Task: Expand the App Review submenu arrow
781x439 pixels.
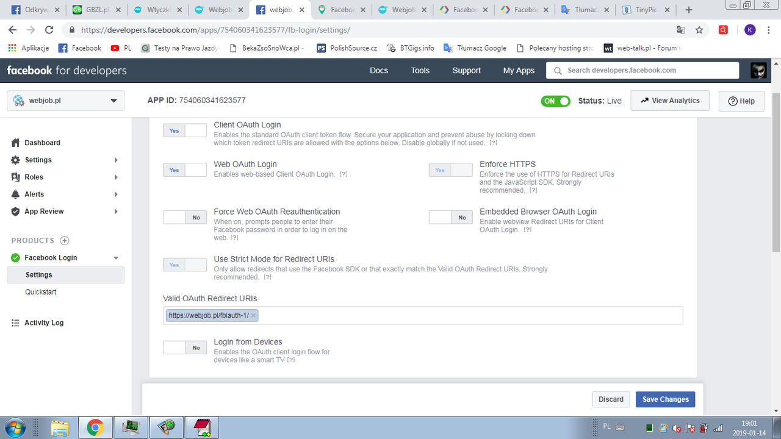Action: (116, 211)
